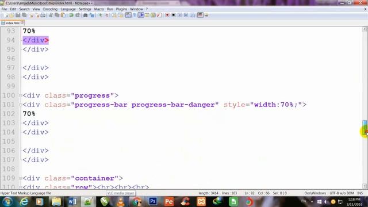Click the Copy toolbar icon
This screenshot has height=207, width=368.
pyautogui.click(x=57, y=16)
